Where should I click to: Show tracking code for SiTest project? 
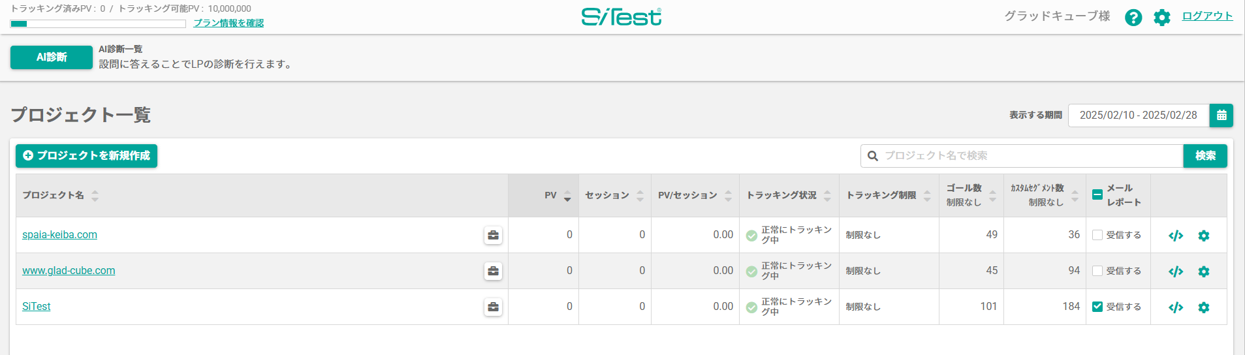(1176, 307)
